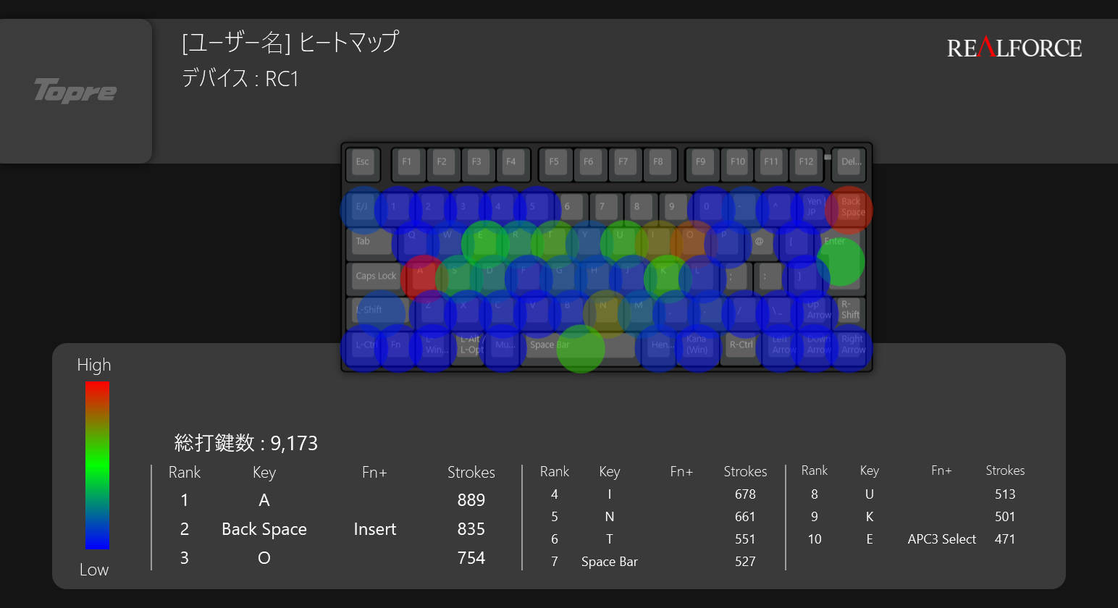Click the '661' strokes value for N

click(745, 517)
